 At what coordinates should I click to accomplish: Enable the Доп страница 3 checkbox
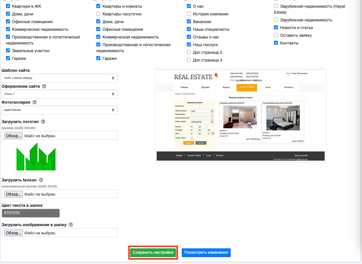coord(189,60)
